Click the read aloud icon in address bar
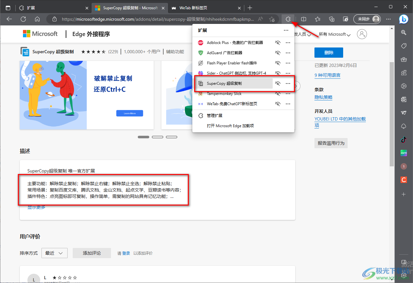The height and width of the screenshot is (283, 413). [261, 19]
